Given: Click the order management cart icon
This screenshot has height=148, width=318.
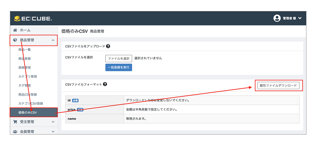Looking at the screenshot, I should click(15, 122).
